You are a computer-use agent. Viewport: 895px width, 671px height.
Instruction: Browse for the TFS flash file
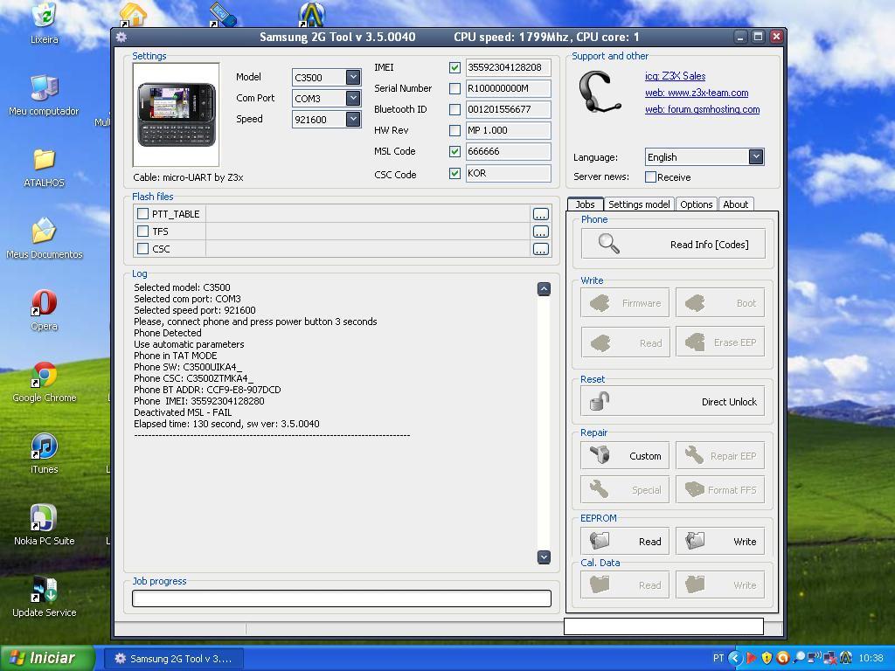click(x=540, y=232)
